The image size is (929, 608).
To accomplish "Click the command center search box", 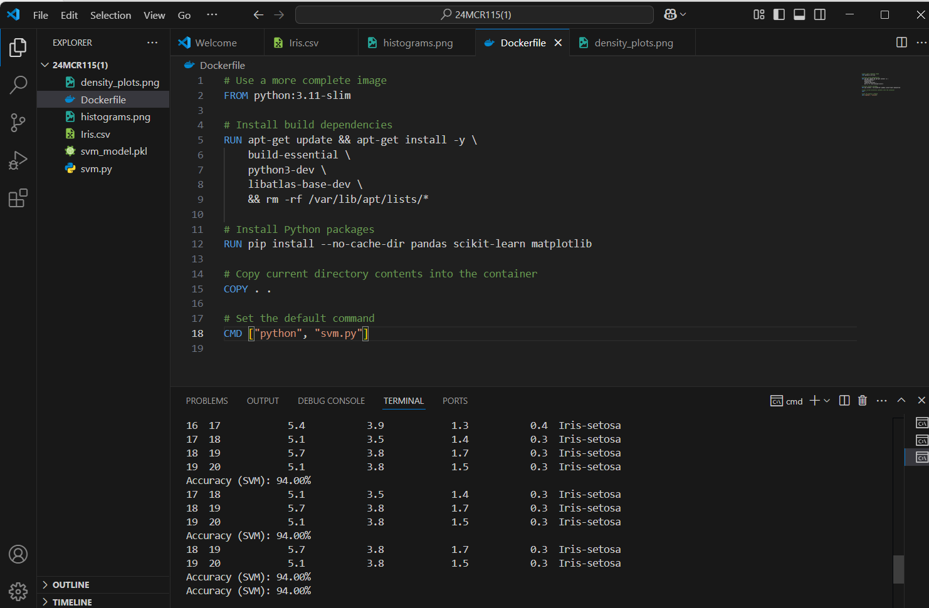I will tap(475, 14).
